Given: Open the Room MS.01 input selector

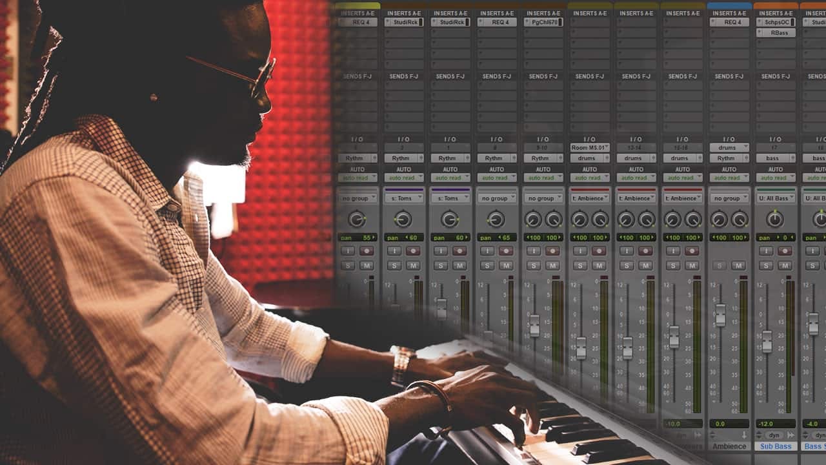Looking at the screenshot, I should [590, 148].
